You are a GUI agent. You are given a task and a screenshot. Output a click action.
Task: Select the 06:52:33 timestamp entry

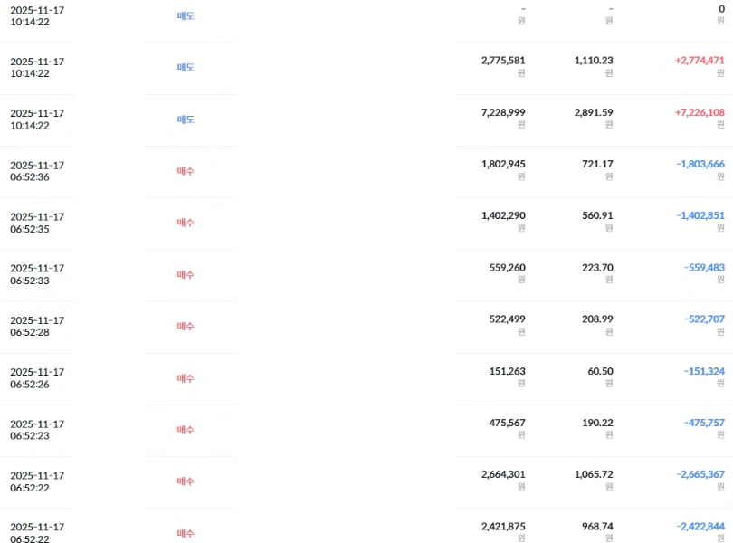tap(37, 274)
